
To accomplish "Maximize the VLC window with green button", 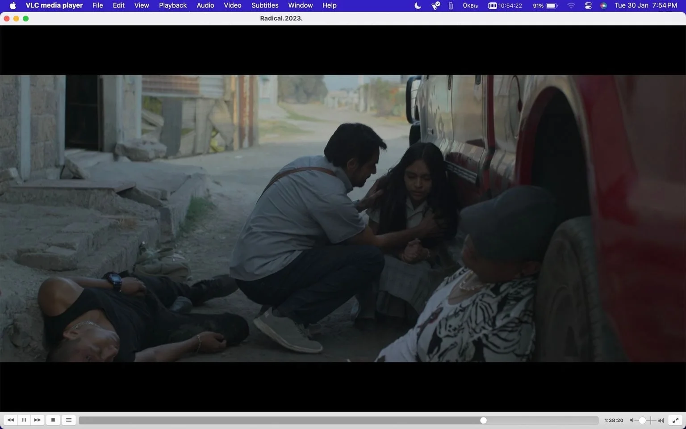I will [26, 18].
